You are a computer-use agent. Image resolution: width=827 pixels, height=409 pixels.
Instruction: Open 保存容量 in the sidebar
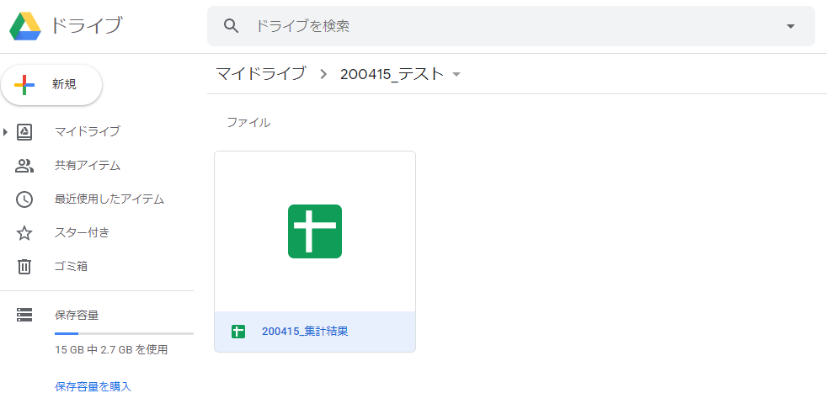click(77, 316)
